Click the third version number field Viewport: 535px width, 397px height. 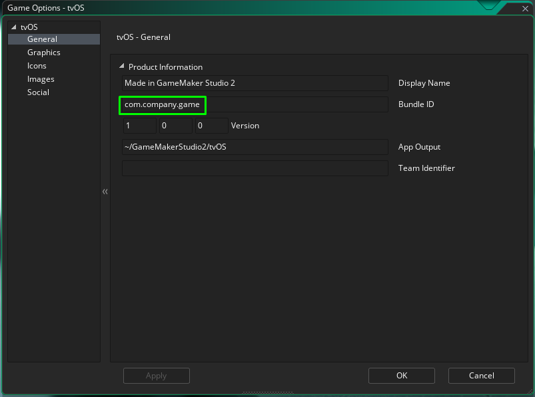tap(211, 126)
